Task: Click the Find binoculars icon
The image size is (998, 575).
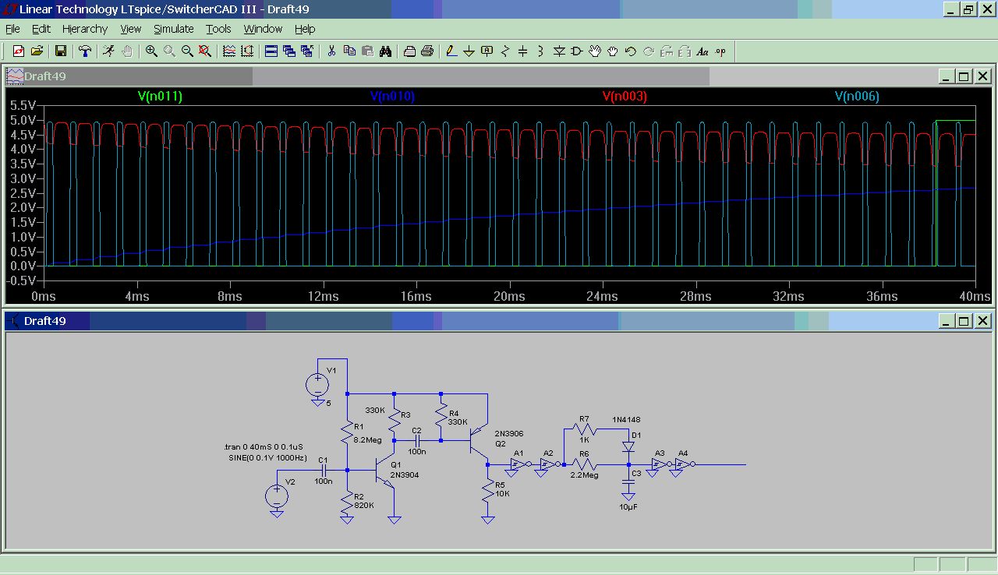Action: click(385, 51)
